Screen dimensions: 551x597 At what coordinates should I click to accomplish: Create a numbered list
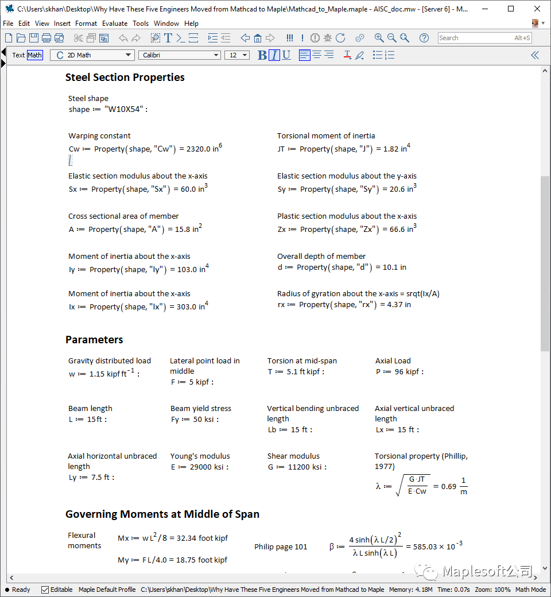point(390,55)
